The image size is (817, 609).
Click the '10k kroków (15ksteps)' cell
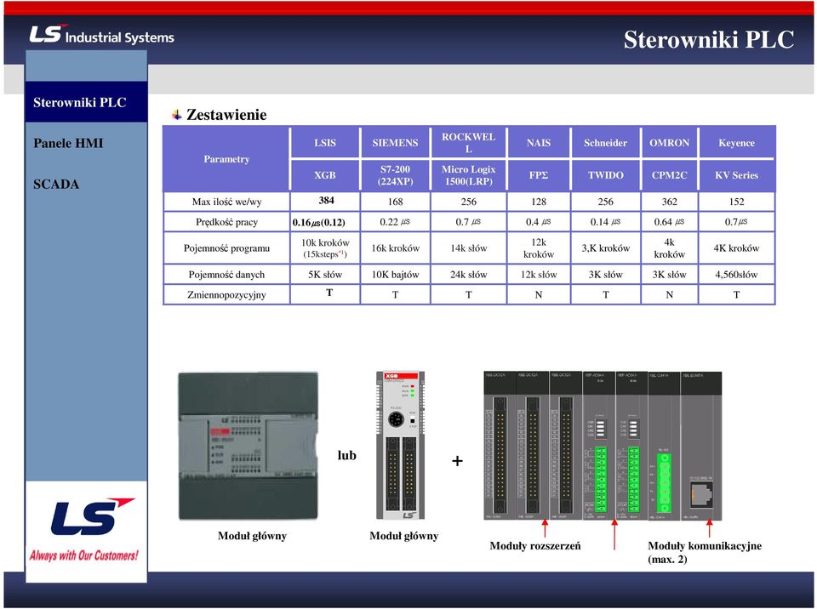(325, 248)
